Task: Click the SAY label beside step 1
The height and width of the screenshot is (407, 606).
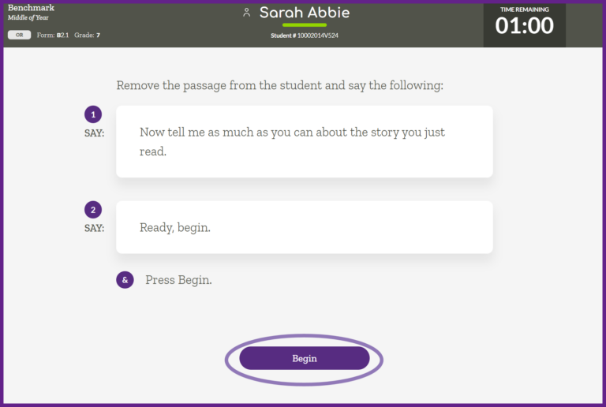Action: [94, 133]
